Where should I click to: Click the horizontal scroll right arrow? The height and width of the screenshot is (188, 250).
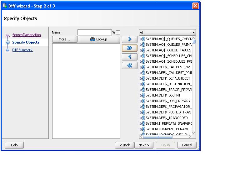click(x=190, y=137)
